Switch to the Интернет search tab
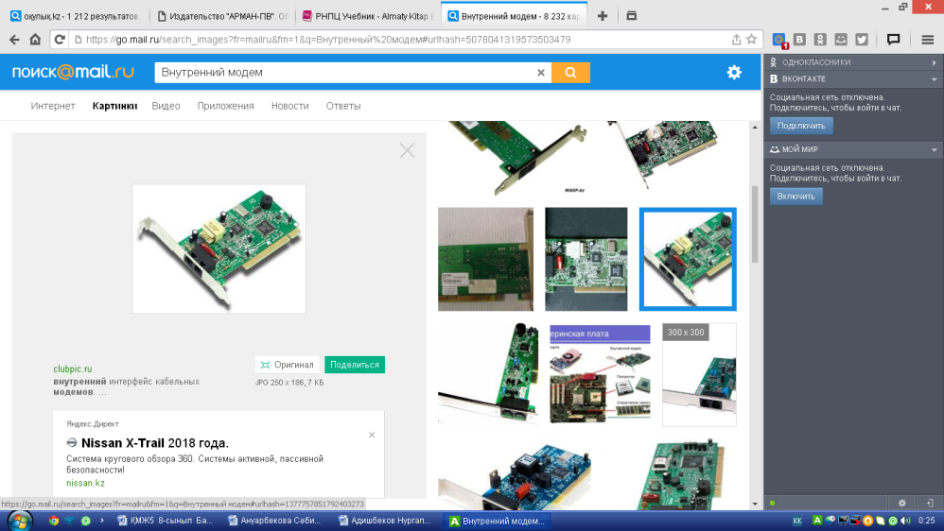Image resolution: width=944 pixels, height=531 pixels. (x=53, y=106)
